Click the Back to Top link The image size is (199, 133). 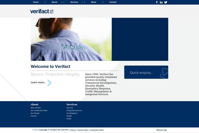coord(162,130)
